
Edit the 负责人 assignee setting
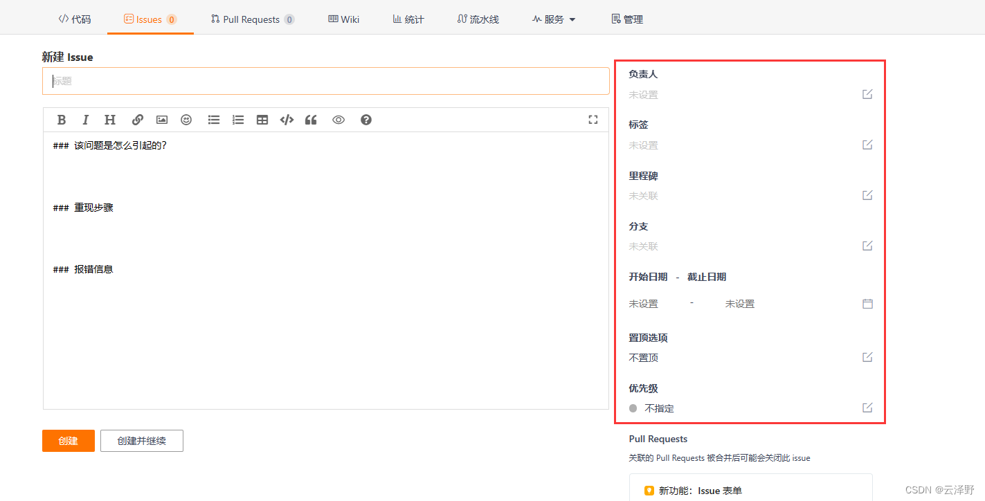tap(867, 94)
